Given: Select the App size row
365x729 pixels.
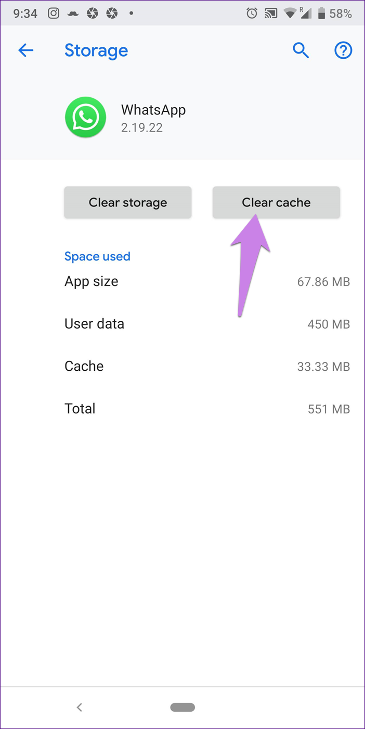Looking at the screenshot, I should coord(207,282).
